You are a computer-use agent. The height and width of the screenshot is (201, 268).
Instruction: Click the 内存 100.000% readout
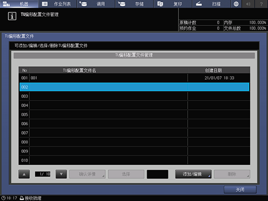[x=245, y=23]
